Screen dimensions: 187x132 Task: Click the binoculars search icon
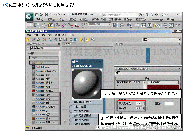pyautogui.click(x=140, y=15)
